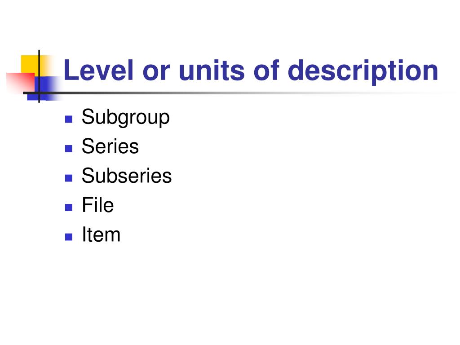Click the horizontal gradient line under the title
Image resolution: width=460 pixels, height=345 pixels.
click(234, 93)
